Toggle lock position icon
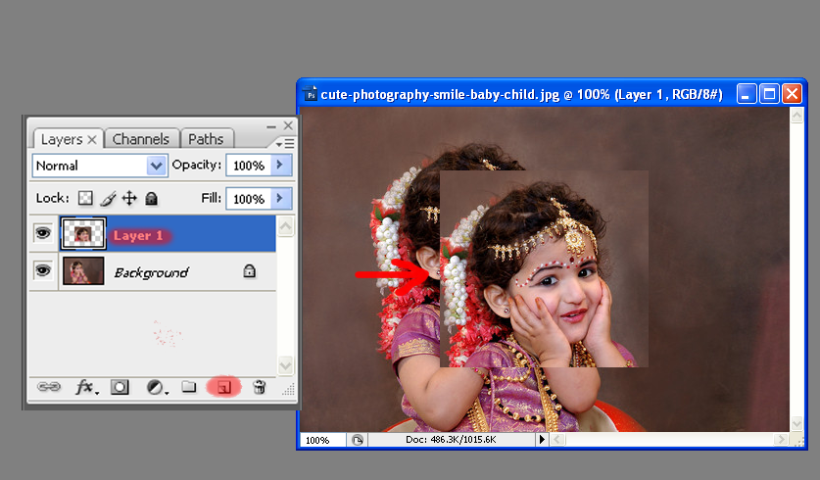The width and height of the screenshot is (820, 480). [x=129, y=199]
